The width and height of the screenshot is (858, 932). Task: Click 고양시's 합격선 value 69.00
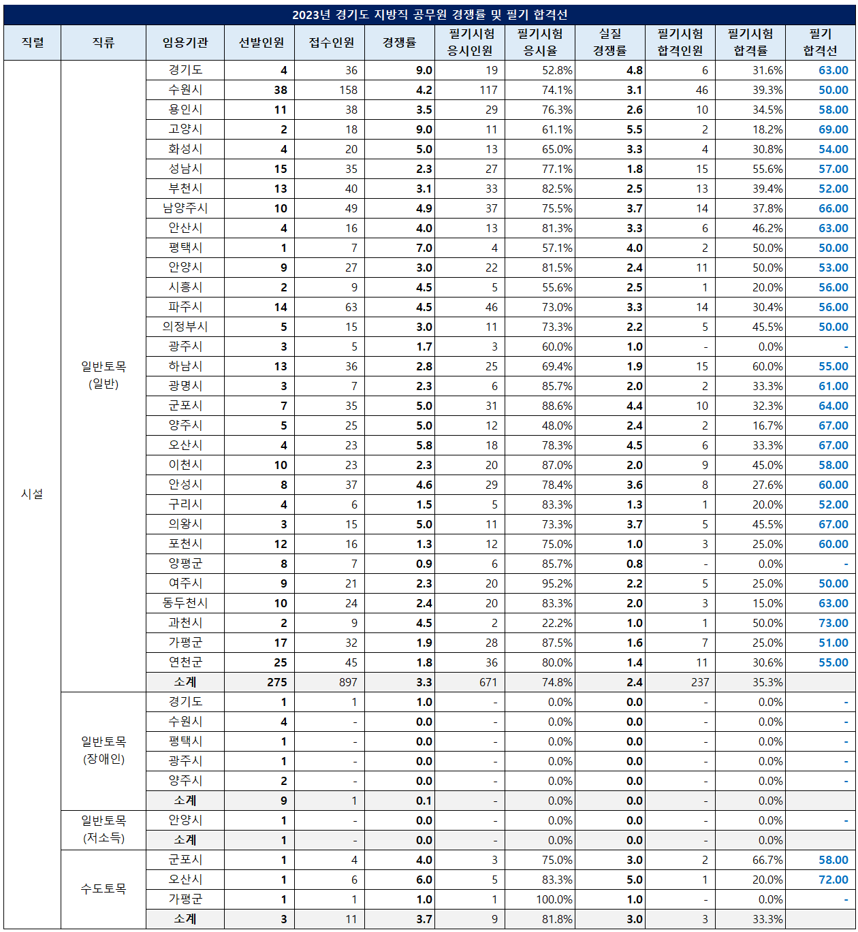tap(833, 129)
